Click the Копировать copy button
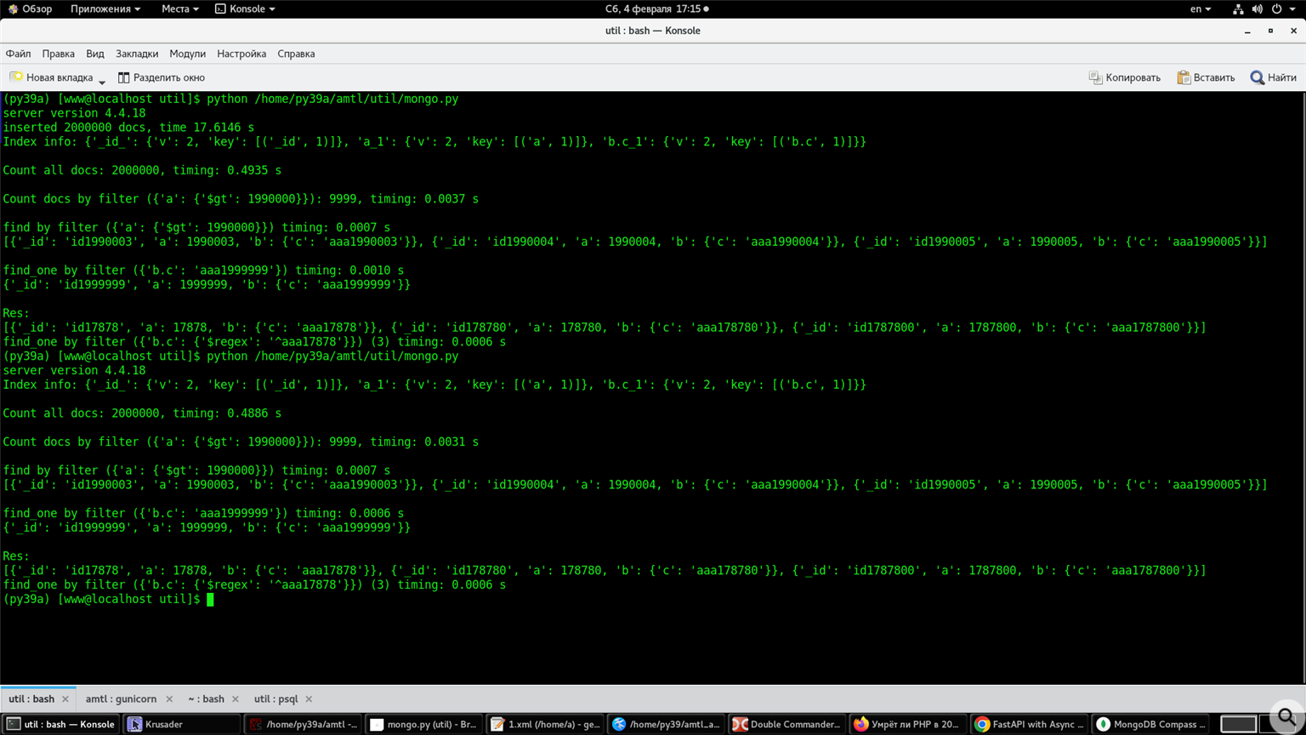The image size is (1306, 735). pos(1124,77)
